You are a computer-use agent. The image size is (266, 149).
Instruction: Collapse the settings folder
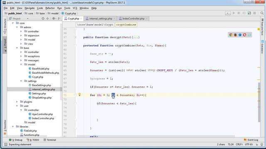click(21, 81)
